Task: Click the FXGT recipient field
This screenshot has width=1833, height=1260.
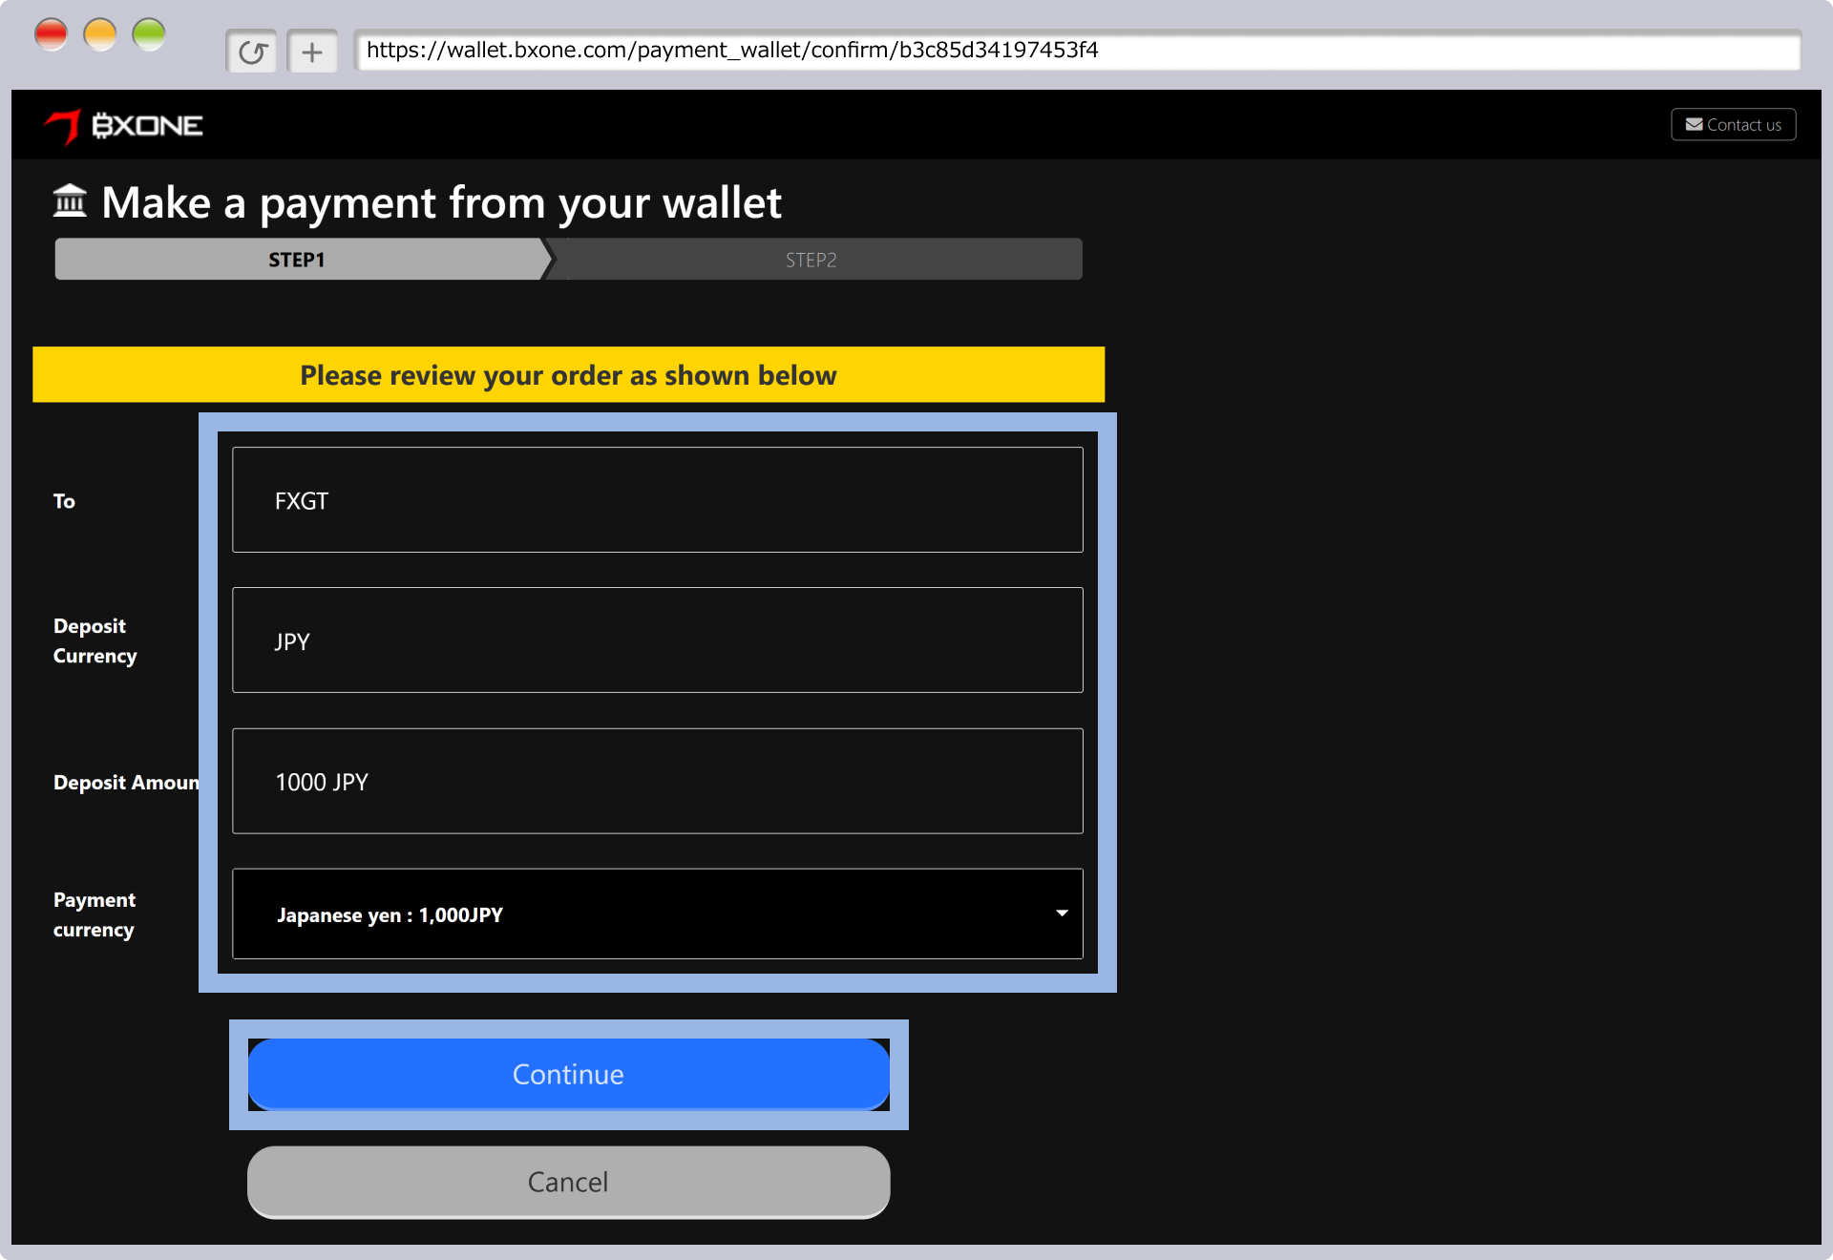Action: click(657, 500)
